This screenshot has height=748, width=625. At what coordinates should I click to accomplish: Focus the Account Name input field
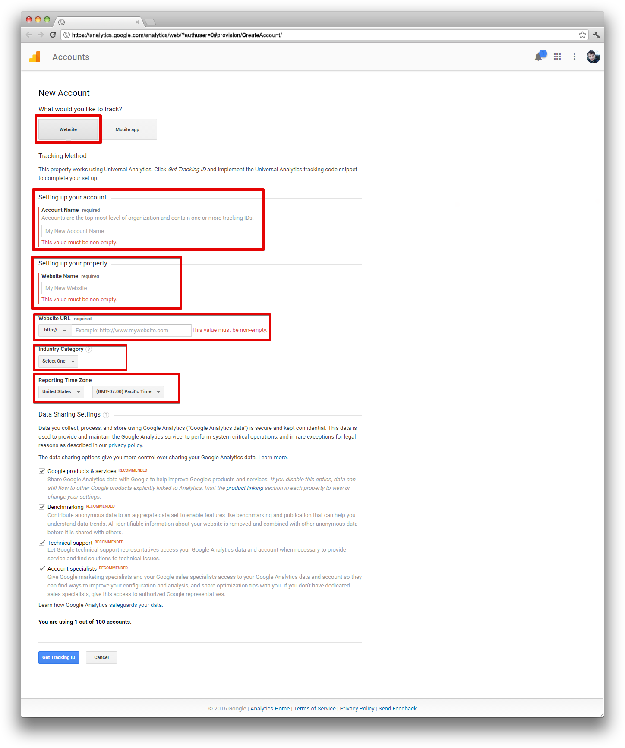point(101,231)
